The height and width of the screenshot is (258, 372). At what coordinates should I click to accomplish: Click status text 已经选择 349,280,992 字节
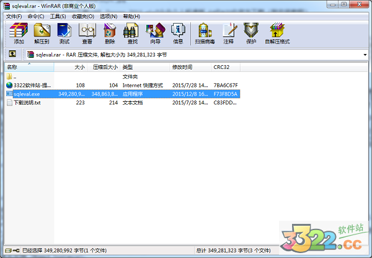pos(64,251)
